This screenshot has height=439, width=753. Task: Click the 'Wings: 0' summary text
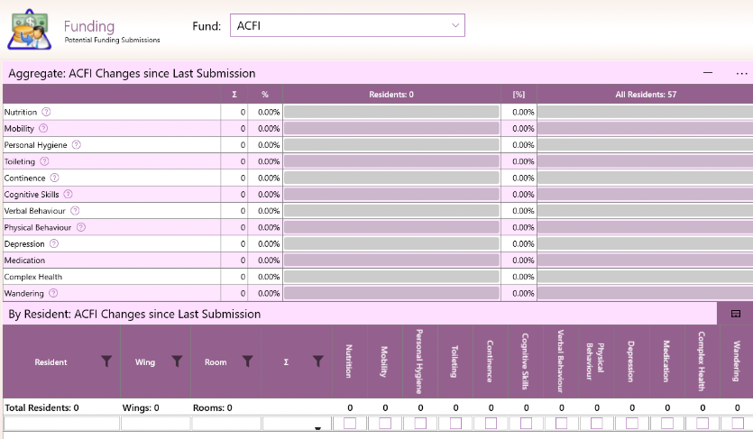click(141, 407)
